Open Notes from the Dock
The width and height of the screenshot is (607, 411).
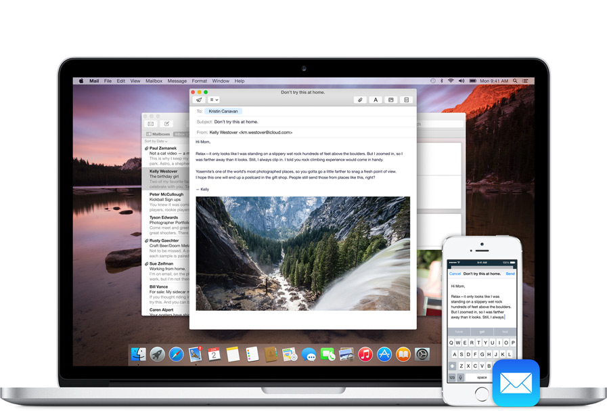coord(233,354)
